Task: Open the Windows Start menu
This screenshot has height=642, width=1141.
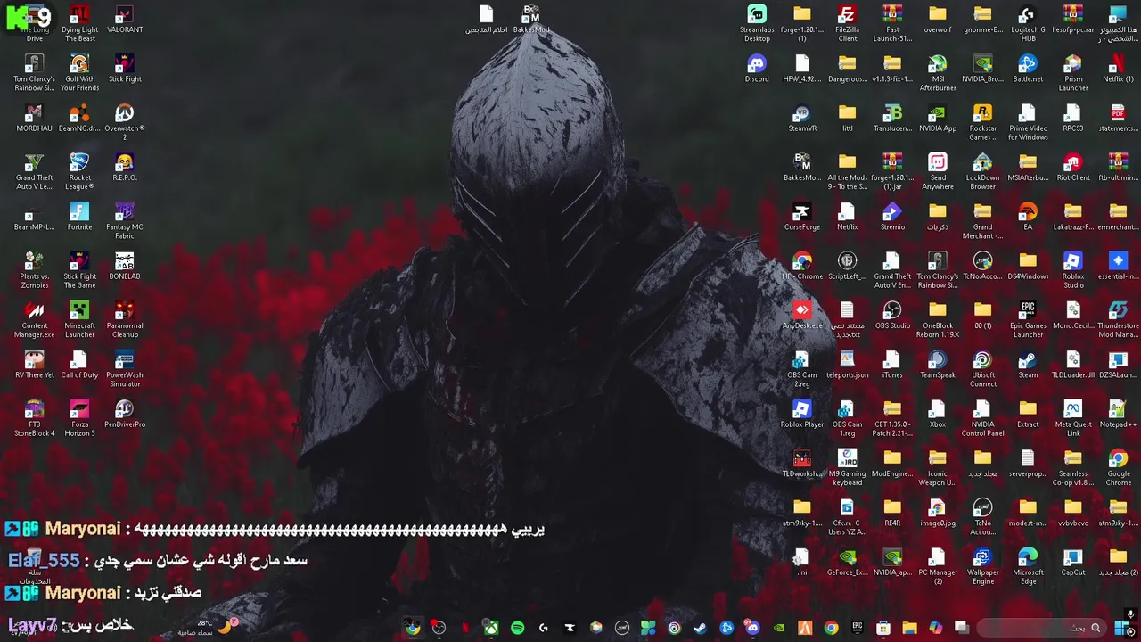Action: coord(1121,628)
